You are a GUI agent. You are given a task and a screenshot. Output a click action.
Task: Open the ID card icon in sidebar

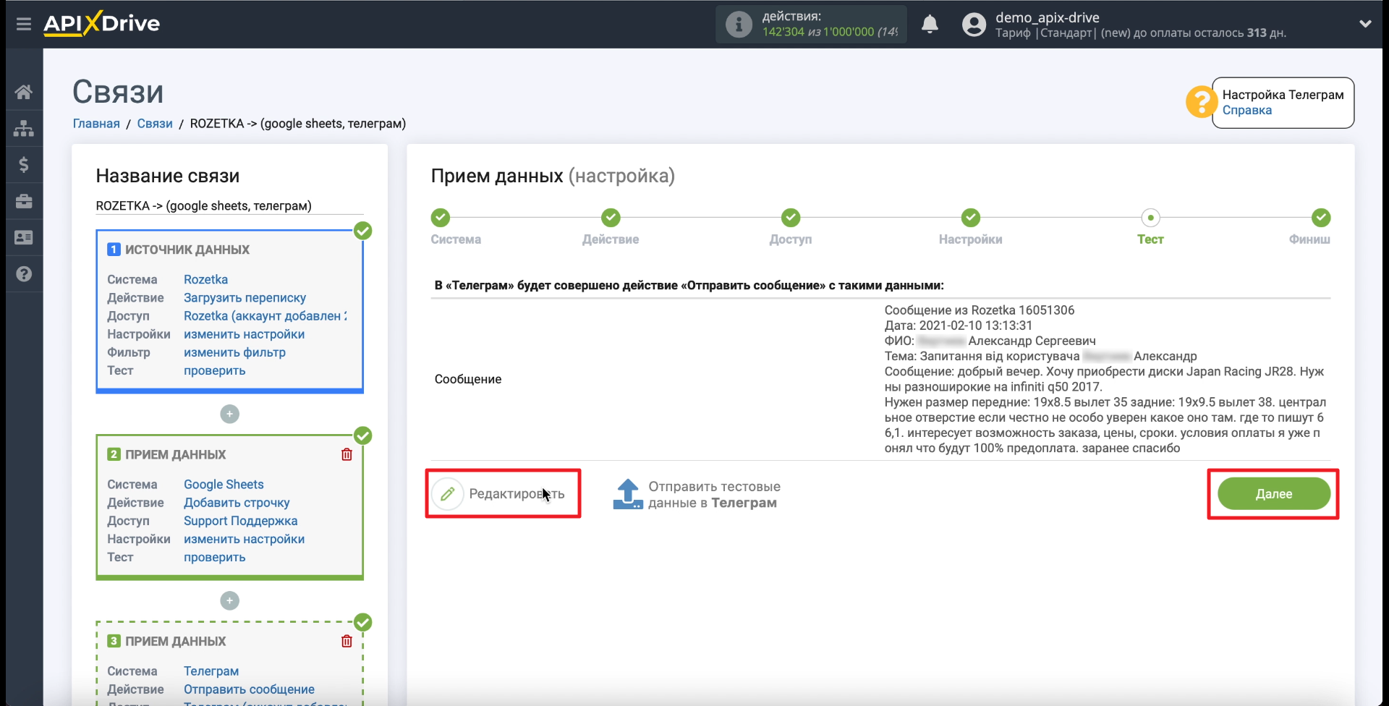coord(24,237)
